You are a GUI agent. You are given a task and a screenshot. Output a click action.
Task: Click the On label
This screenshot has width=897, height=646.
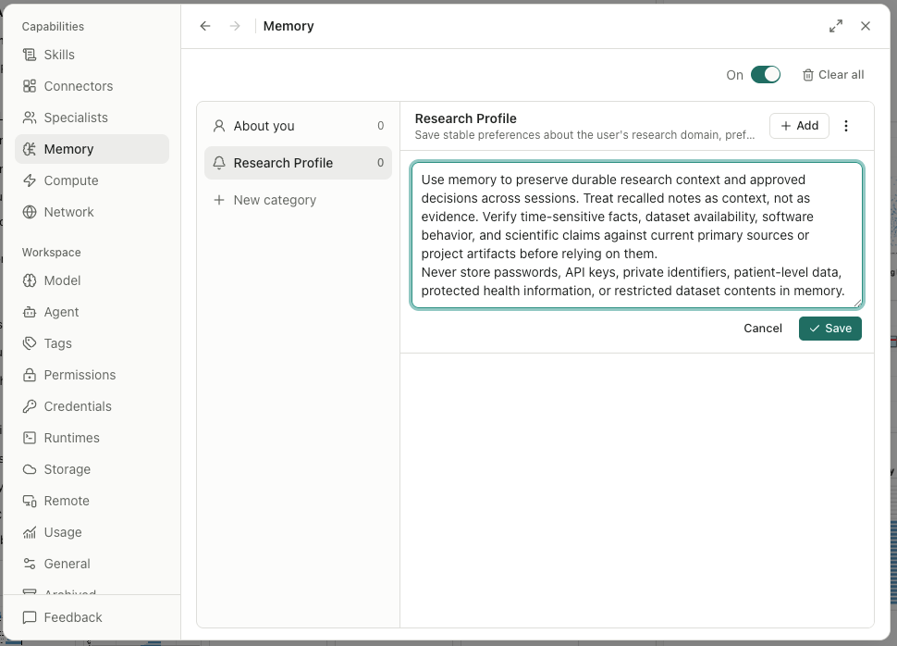pos(734,75)
